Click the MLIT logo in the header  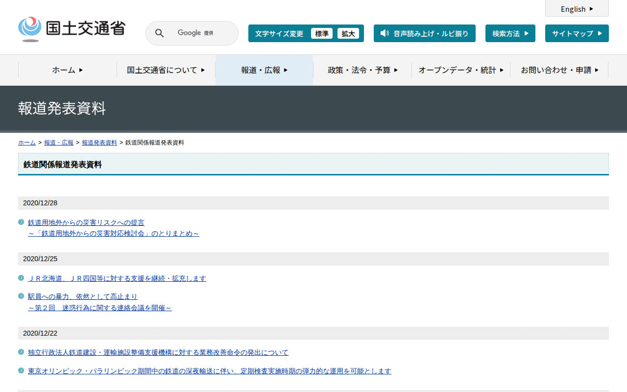(72, 29)
